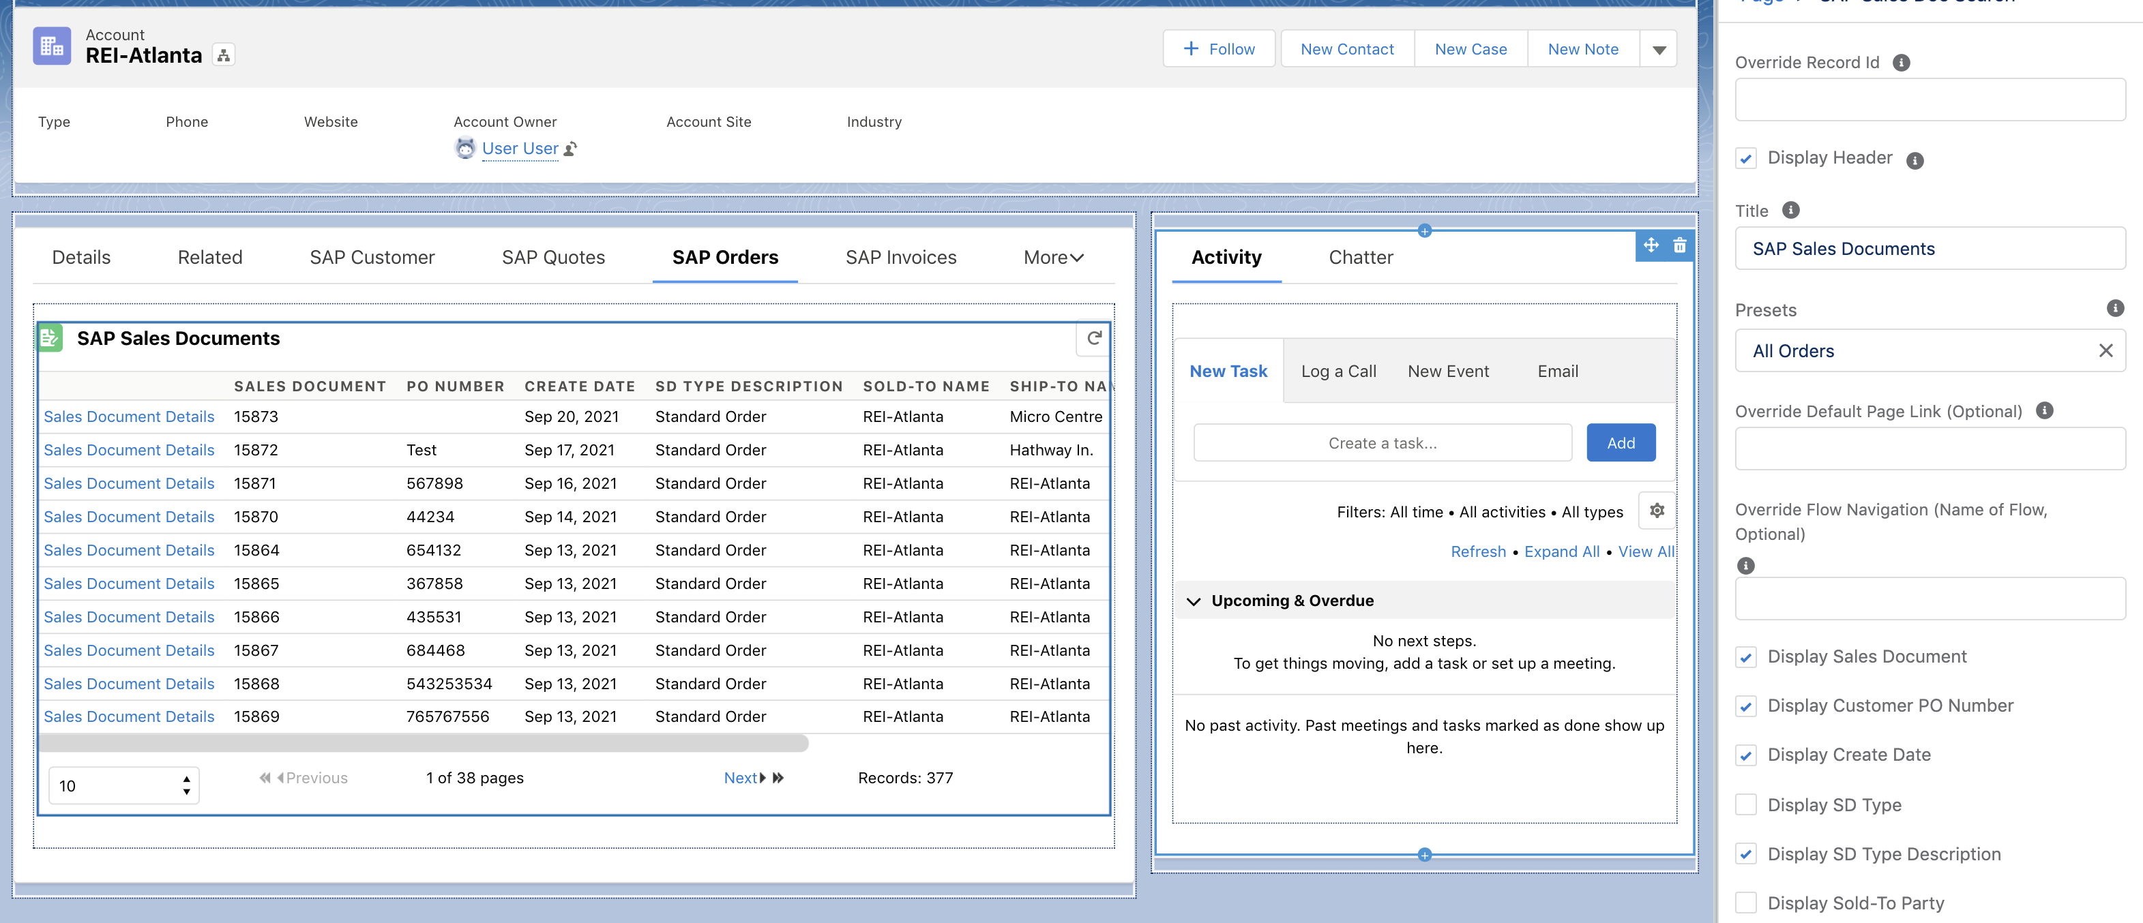Viewport: 2143px width, 923px height.
Task: Collapse the Upcoming & Overdue section
Action: point(1194,601)
